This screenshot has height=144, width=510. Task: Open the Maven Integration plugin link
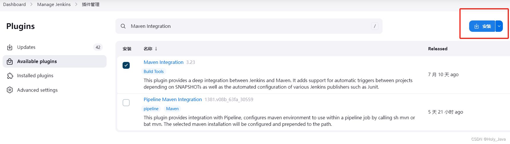163,62
